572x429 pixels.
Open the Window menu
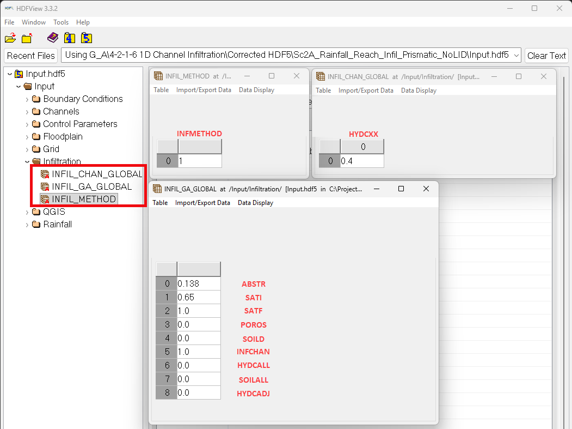tap(34, 22)
